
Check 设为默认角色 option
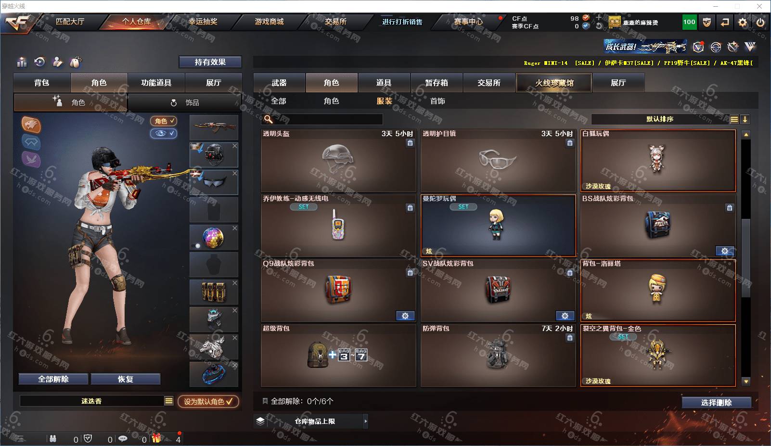[x=208, y=401]
